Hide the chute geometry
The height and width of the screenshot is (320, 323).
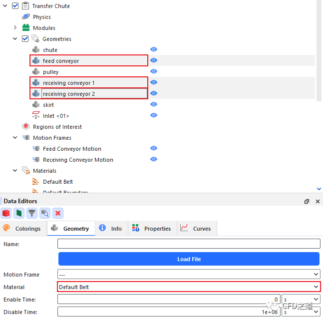coord(154,49)
